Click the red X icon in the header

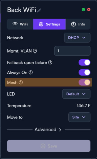[89, 10]
